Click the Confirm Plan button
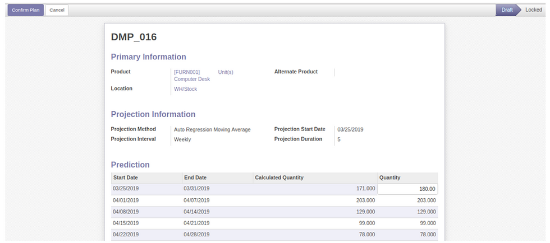 [x=26, y=10]
